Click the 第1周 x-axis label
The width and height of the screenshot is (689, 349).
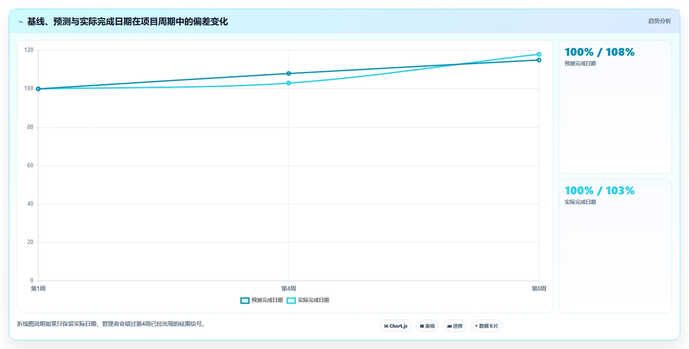pos(38,288)
